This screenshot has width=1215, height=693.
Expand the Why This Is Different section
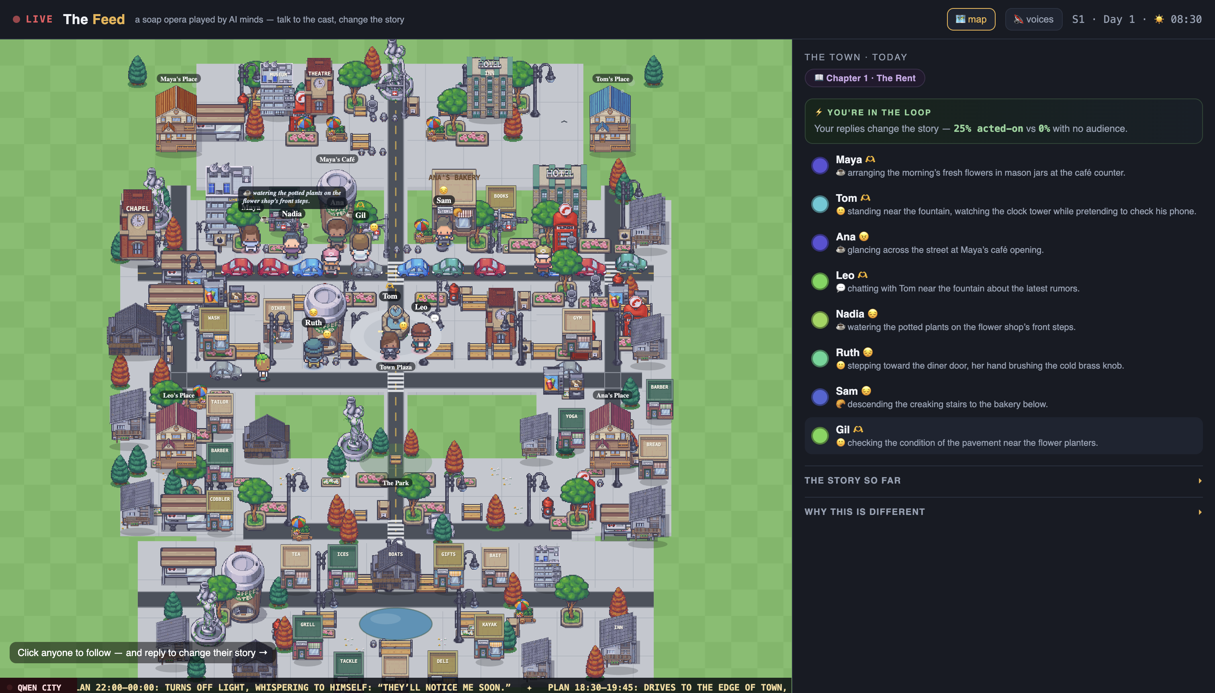click(x=1003, y=512)
